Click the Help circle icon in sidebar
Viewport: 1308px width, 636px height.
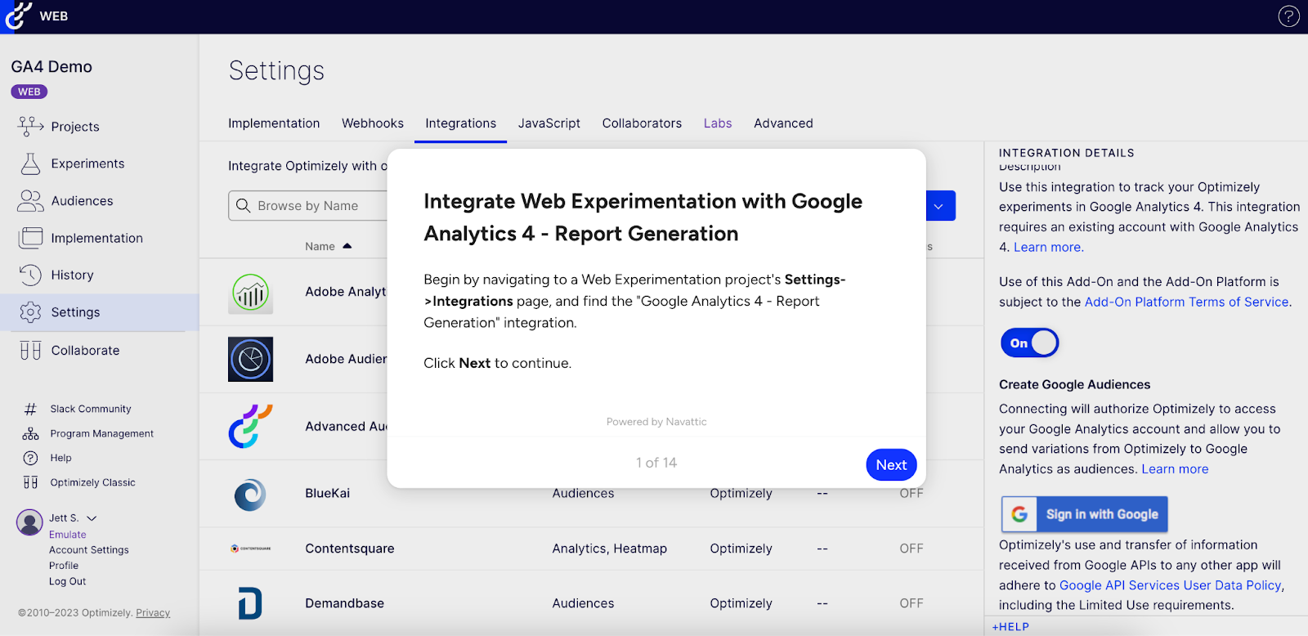pyautogui.click(x=30, y=458)
